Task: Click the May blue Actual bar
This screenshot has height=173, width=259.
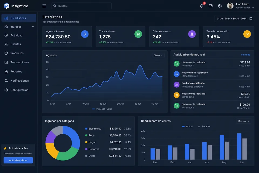Action: pyautogui.click(x=222, y=147)
